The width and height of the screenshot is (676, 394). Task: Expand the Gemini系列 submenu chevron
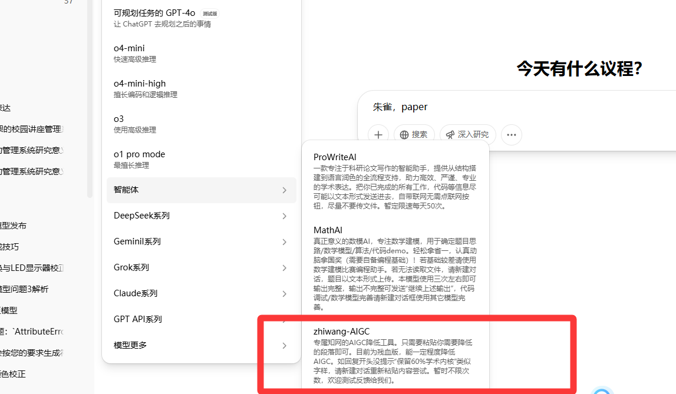(x=284, y=242)
